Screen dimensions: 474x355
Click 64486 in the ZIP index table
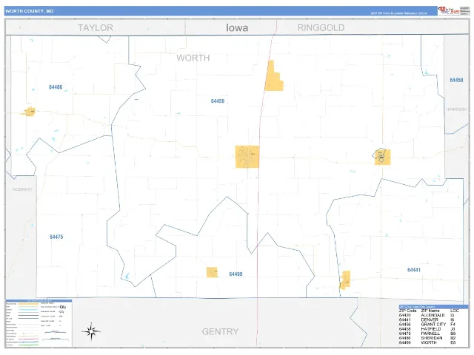click(x=405, y=338)
